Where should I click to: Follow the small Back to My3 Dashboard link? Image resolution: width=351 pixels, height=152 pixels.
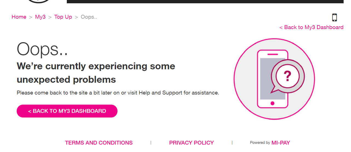tap(311, 27)
